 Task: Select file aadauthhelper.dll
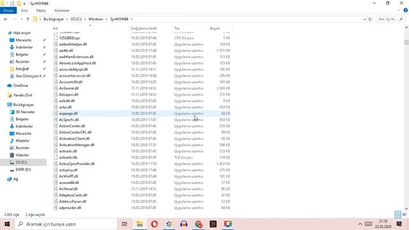[73, 44]
